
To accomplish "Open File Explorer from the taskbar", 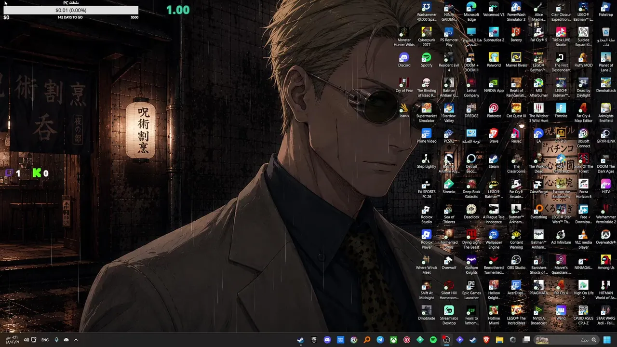I will 499,340.
